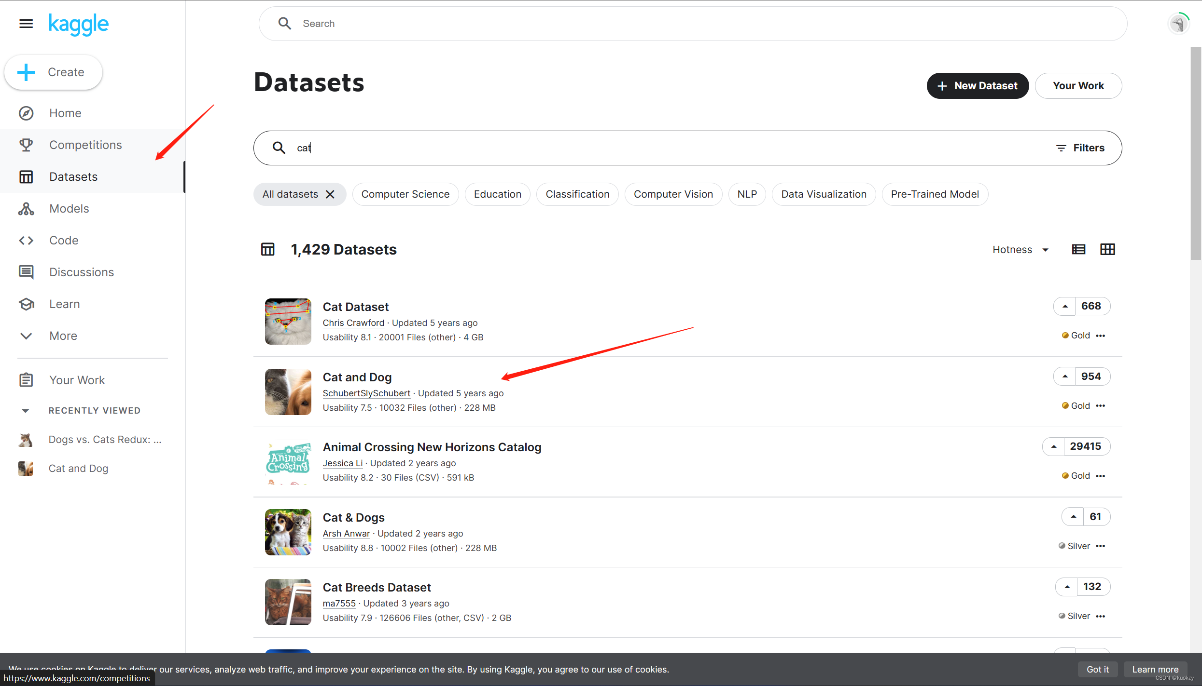Select the Computer Vision tag chip
This screenshot has height=686, width=1202.
673,194
